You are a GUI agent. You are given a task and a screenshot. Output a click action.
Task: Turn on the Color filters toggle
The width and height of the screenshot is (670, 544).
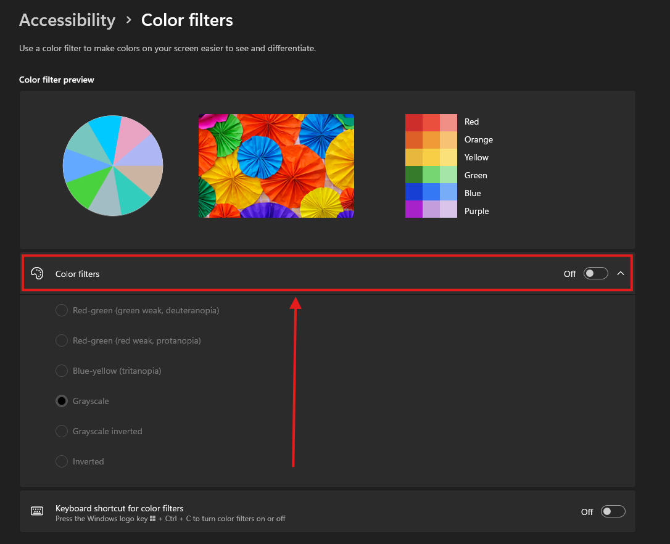point(595,273)
